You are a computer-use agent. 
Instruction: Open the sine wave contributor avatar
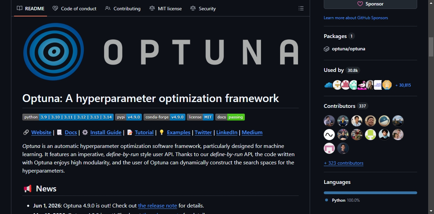(329, 135)
